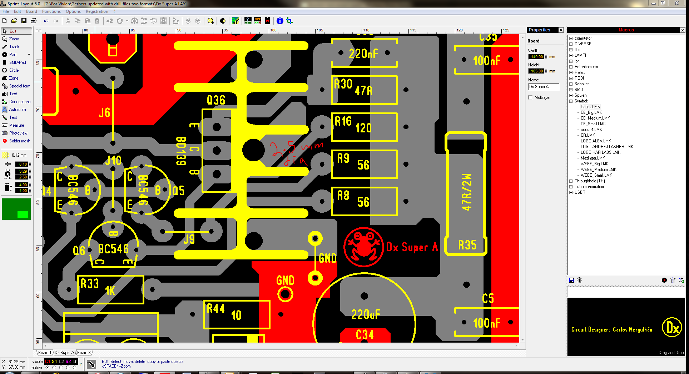Screen dimensions: 689x374
Task: Start the Autoroute tool
Action: (x=16, y=110)
